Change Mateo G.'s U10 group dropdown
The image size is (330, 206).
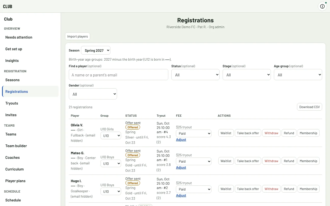point(111,164)
